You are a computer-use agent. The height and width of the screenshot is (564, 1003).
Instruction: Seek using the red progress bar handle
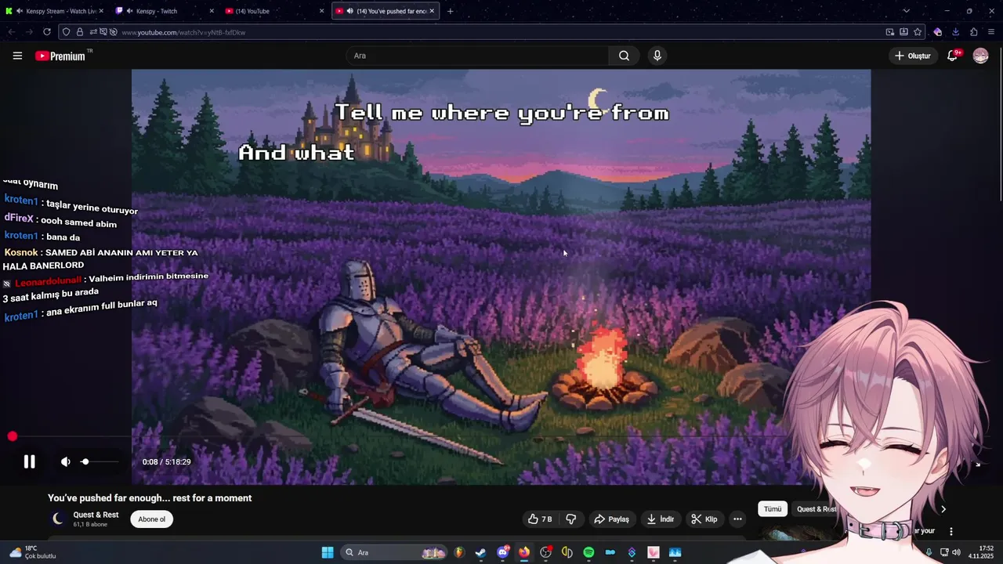[13, 436]
